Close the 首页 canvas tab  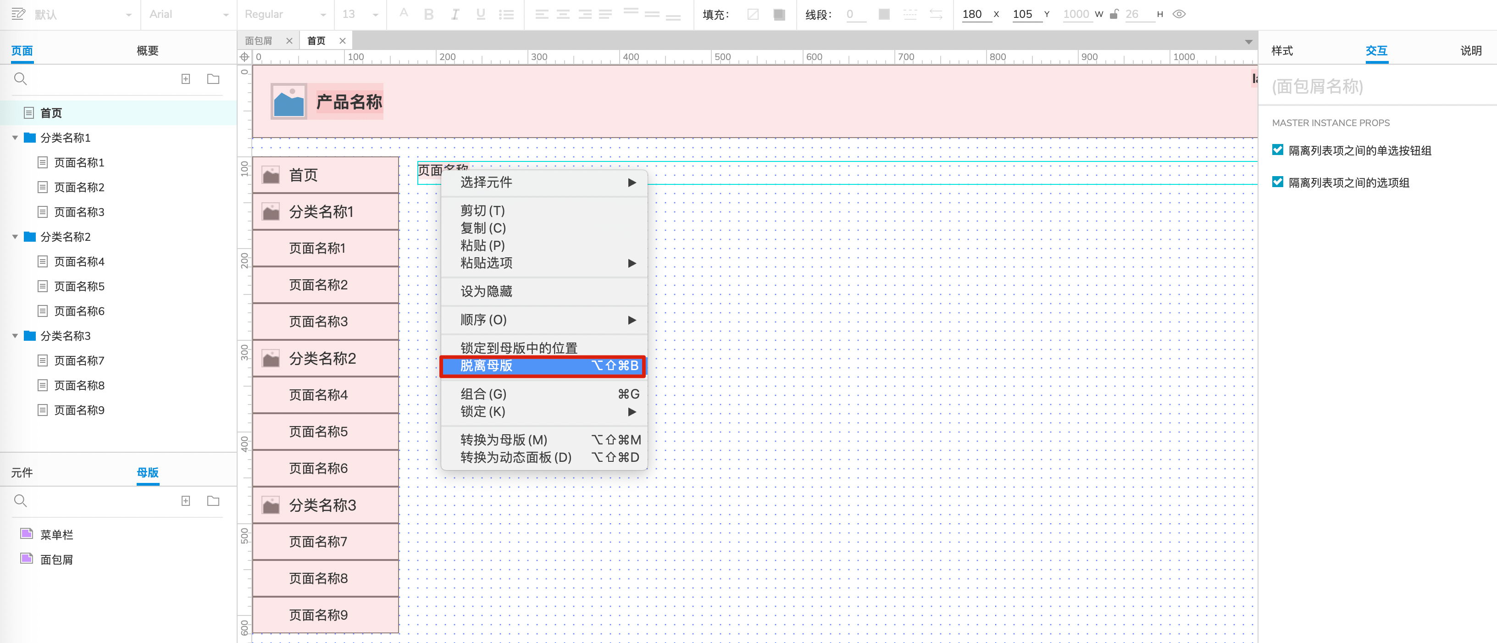(x=342, y=41)
